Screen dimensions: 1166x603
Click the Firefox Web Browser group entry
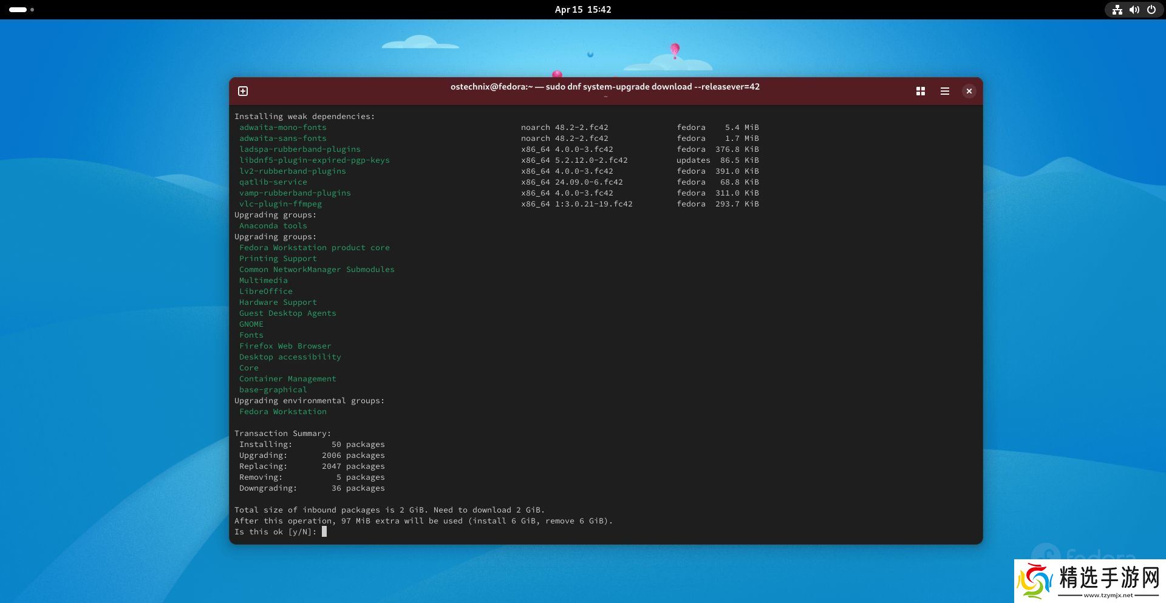click(285, 346)
